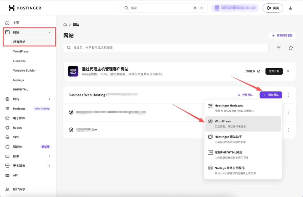The width and height of the screenshot is (303, 197).
Task: Open Website Builder sidebar item
Action: click(x=24, y=70)
